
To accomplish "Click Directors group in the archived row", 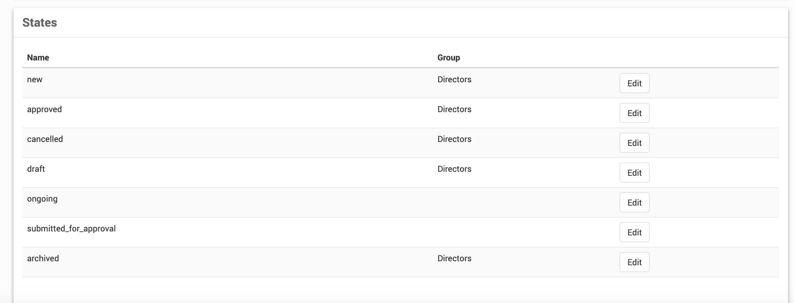I will coord(454,258).
